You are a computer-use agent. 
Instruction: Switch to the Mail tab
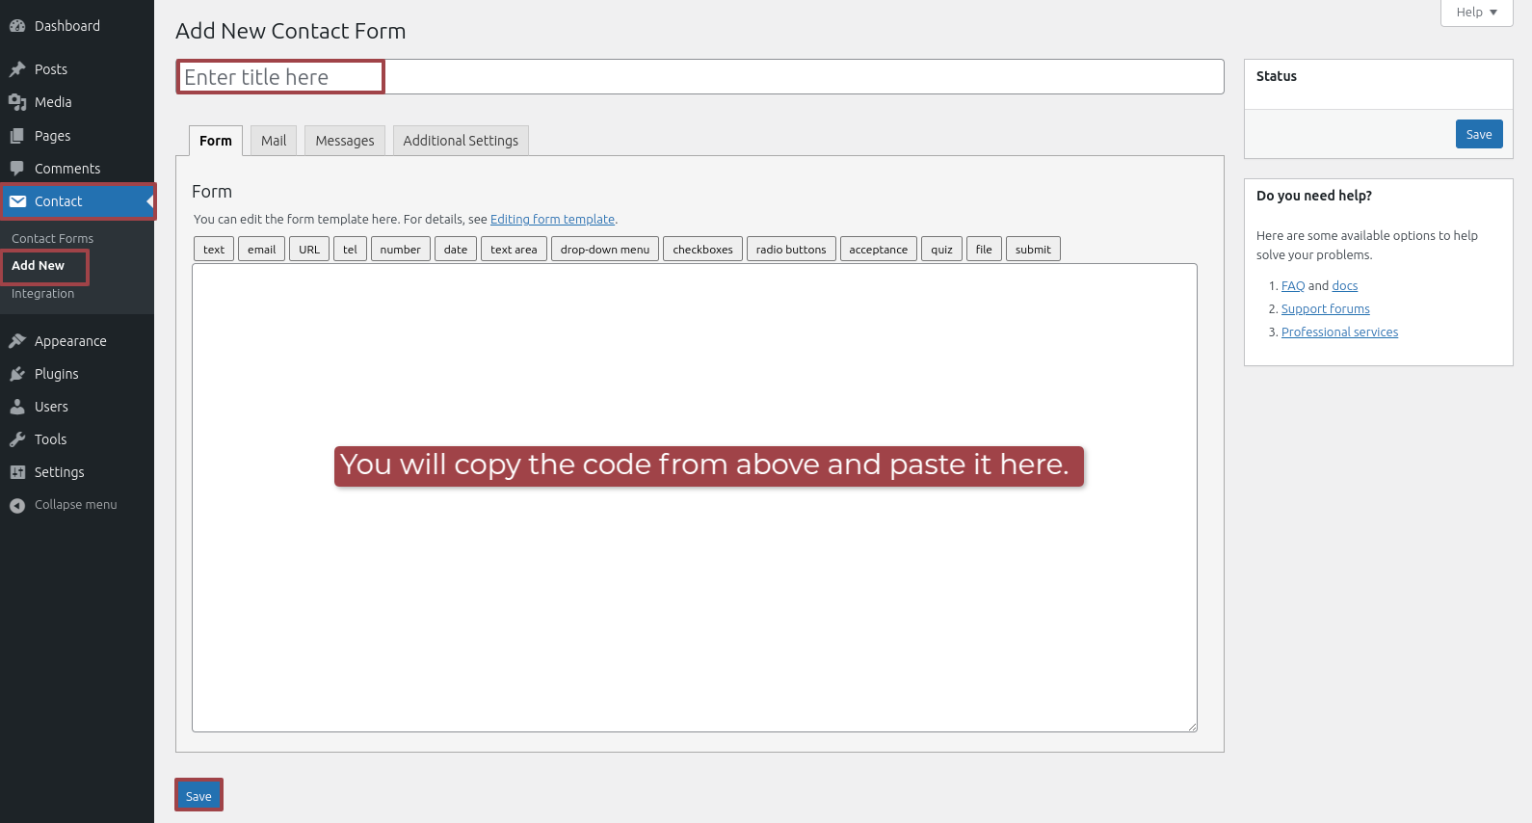[274, 141]
